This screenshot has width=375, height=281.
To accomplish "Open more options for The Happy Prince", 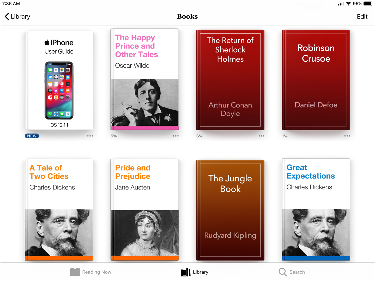I will point(176,136).
